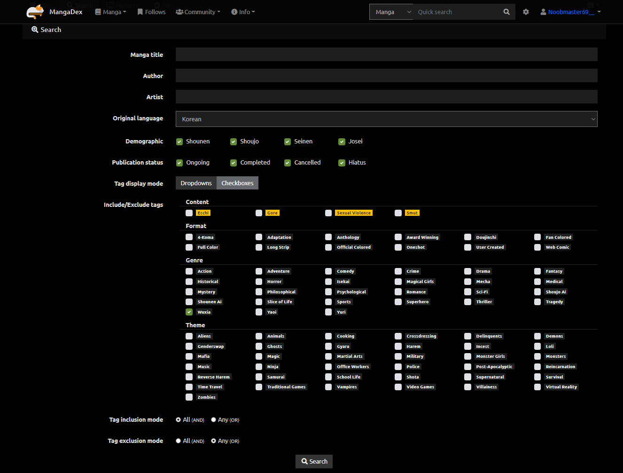Uncheck the Shoujo demographic checkbox
This screenshot has width=623, height=473.
click(x=234, y=142)
